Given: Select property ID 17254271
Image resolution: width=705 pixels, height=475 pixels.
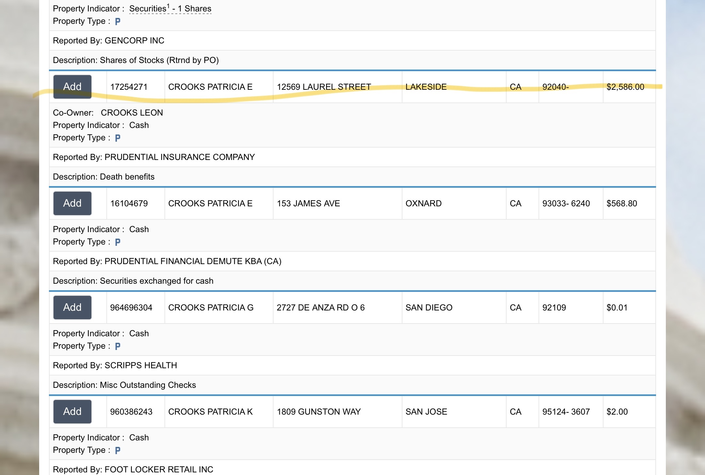Looking at the screenshot, I should tap(129, 87).
